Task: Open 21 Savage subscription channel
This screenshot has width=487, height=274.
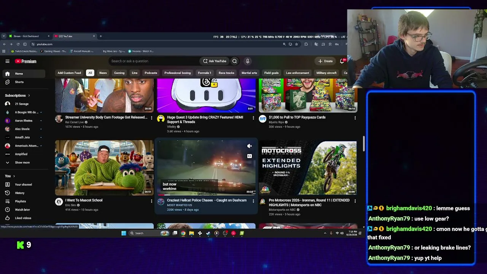Action: [x=22, y=104]
